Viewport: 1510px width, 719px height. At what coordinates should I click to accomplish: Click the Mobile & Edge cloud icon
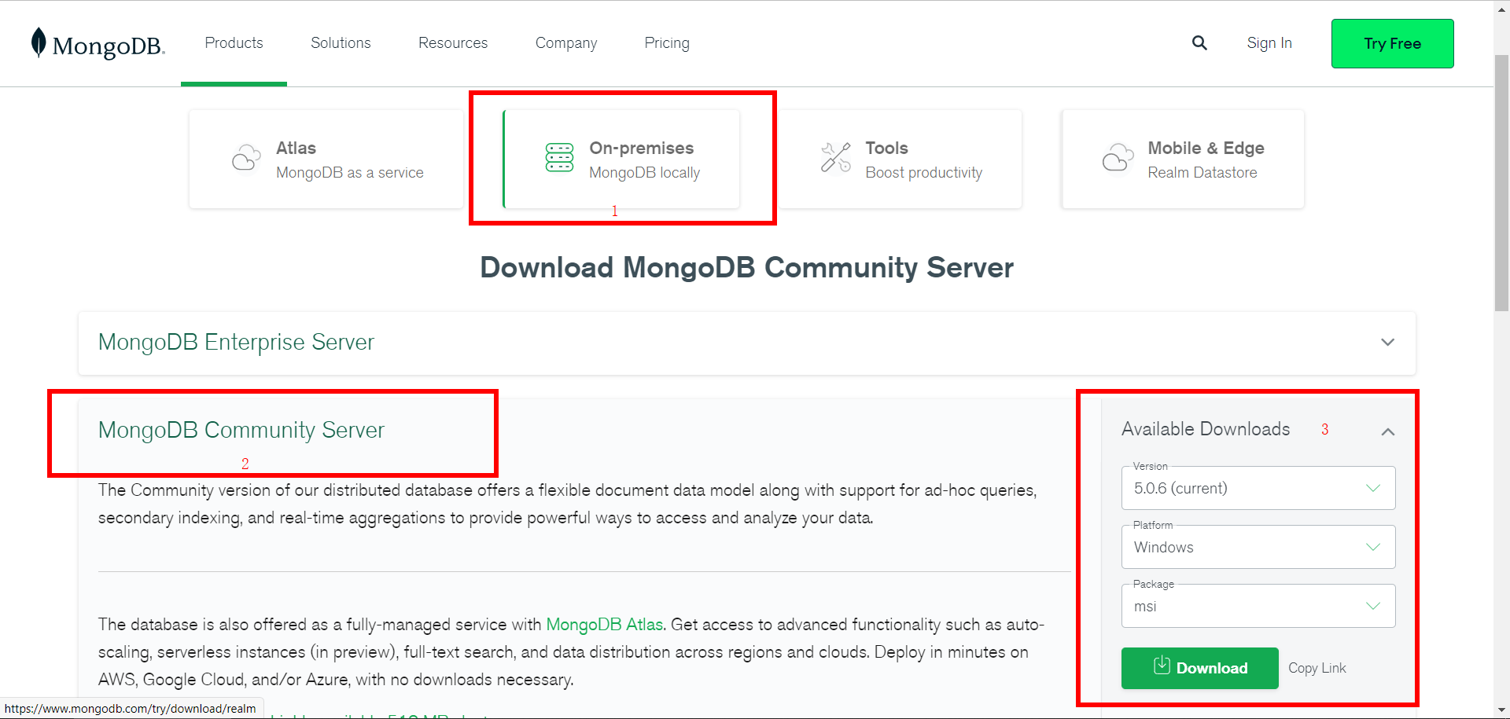tap(1118, 157)
